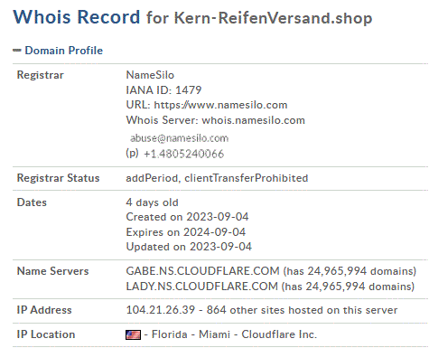Image resolution: width=429 pixels, height=348 pixels.
Task: Click the registrar name 'NameSilo'
Action: click(x=150, y=75)
